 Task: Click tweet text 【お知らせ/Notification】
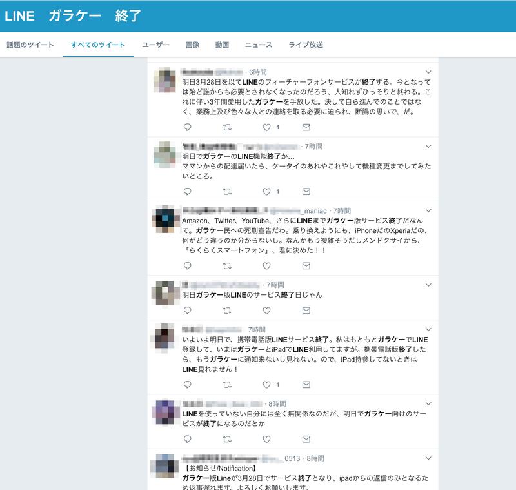pyautogui.click(x=219, y=468)
